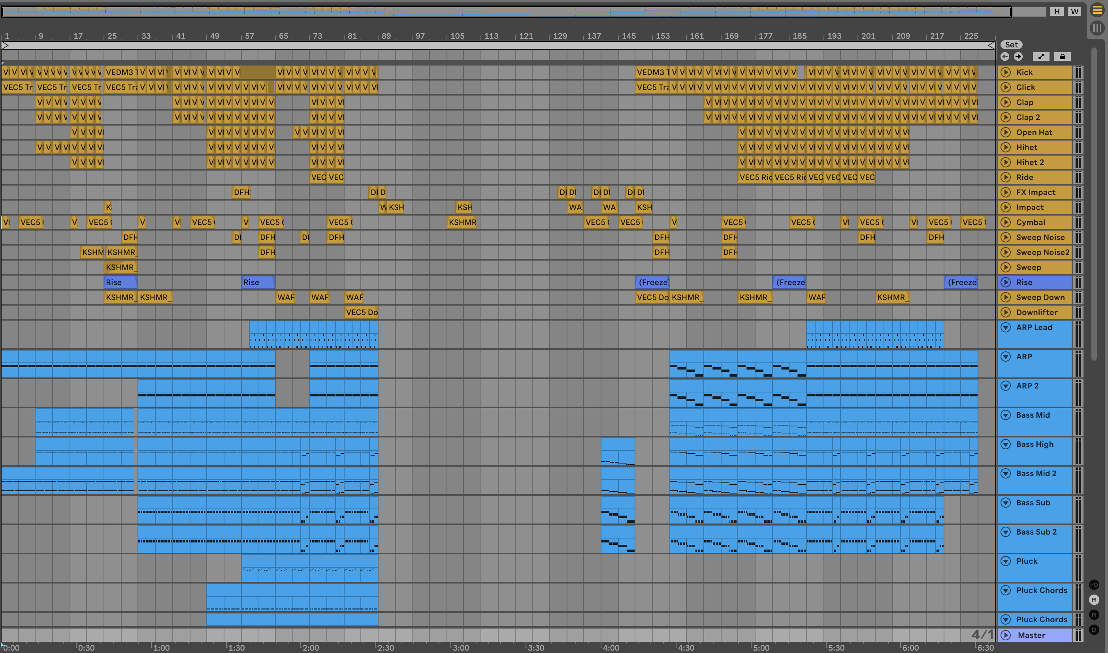Unfold the Master track

pyautogui.click(x=1005, y=635)
